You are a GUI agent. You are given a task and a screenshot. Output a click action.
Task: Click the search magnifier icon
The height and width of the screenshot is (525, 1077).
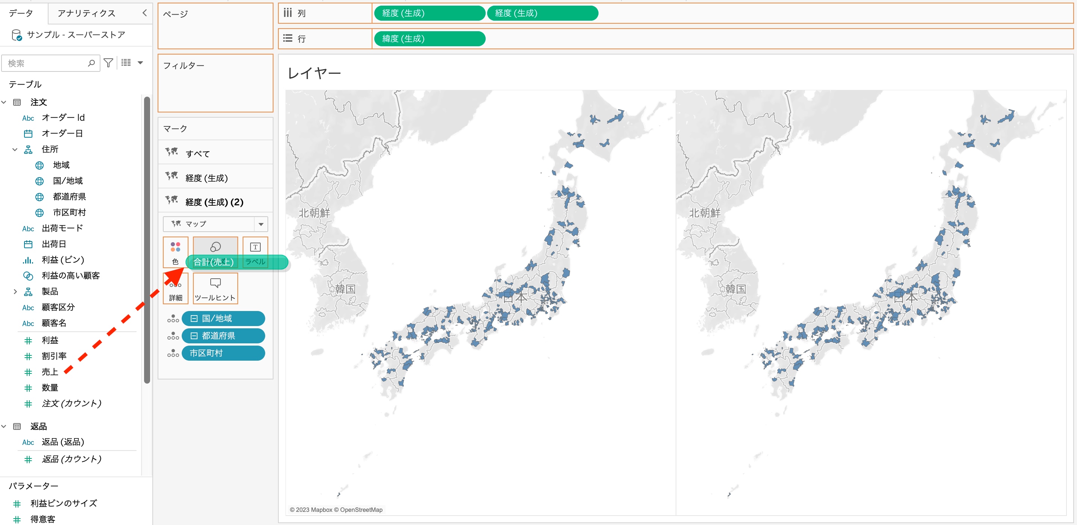[91, 63]
